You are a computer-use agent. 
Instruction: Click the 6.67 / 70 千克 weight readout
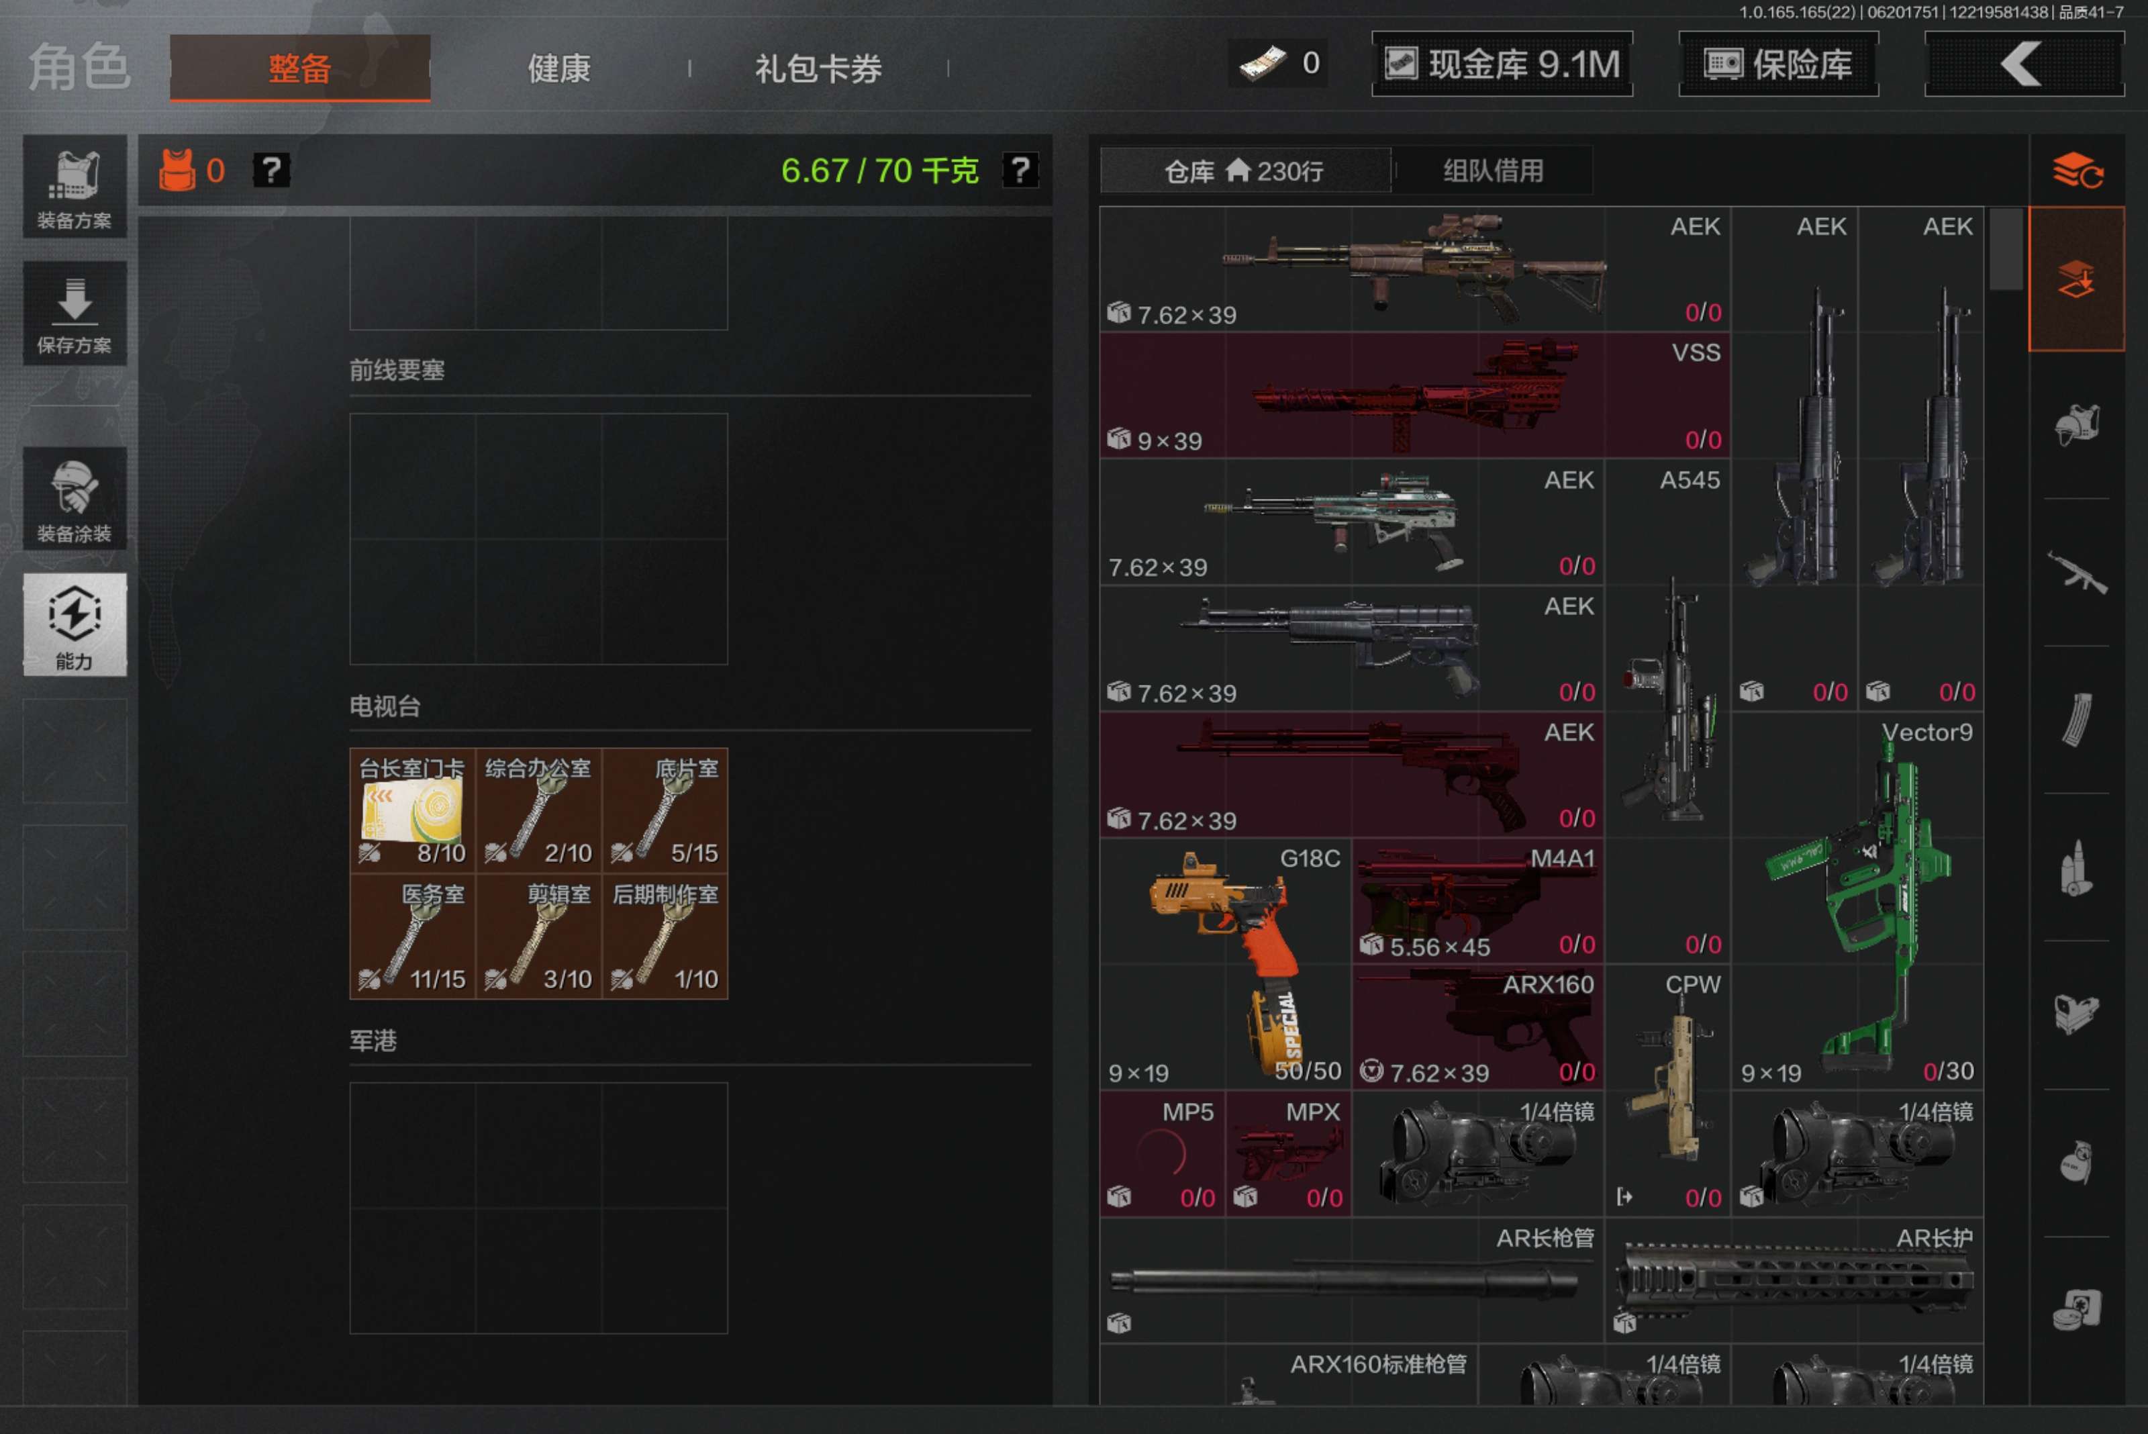tap(880, 170)
